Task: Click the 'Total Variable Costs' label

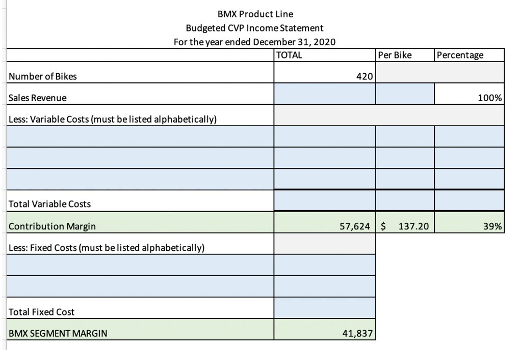Action: coord(140,200)
